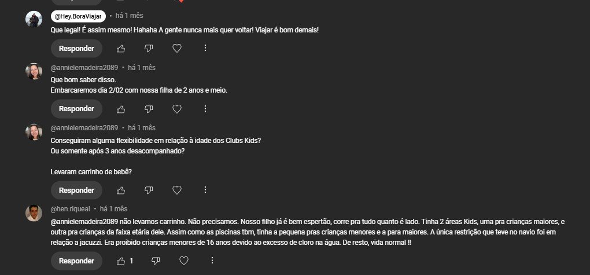The width and height of the screenshot is (590, 275).
Task: Open the three-dot menu on hen.riqueal's reply
Action: (212, 261)
